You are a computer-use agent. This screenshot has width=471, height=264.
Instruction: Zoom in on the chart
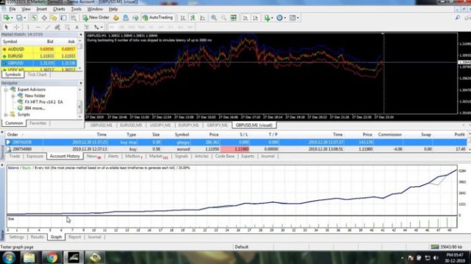click(214, 17)
